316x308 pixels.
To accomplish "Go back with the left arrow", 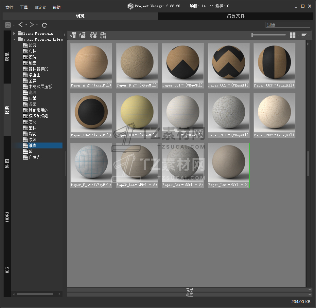I will click(x=21, y=25).
